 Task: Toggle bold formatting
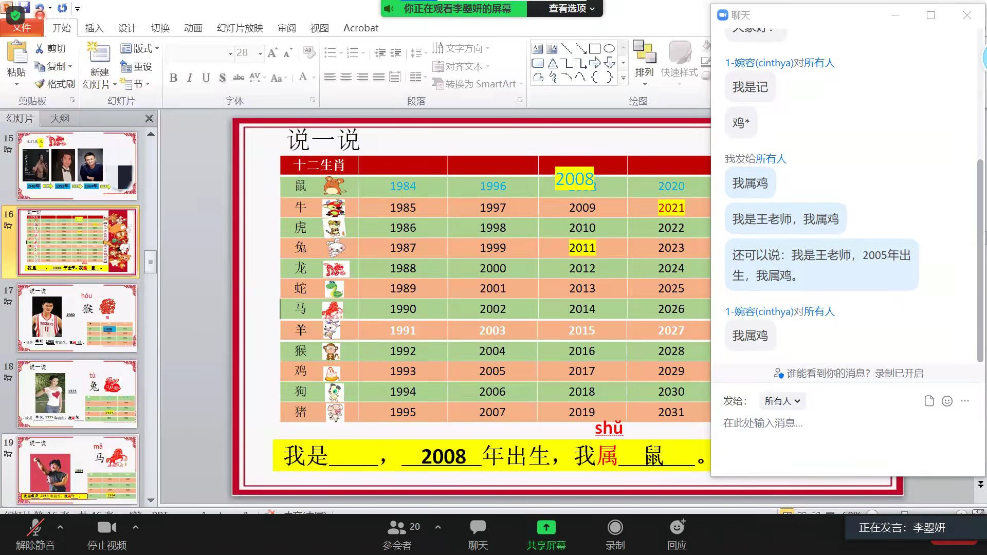point(173,78)
